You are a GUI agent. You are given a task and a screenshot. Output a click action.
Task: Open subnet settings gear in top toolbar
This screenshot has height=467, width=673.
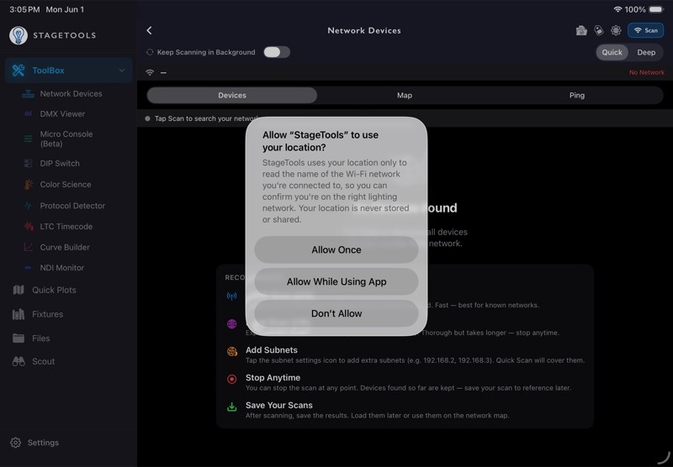[x=616, y=30]
